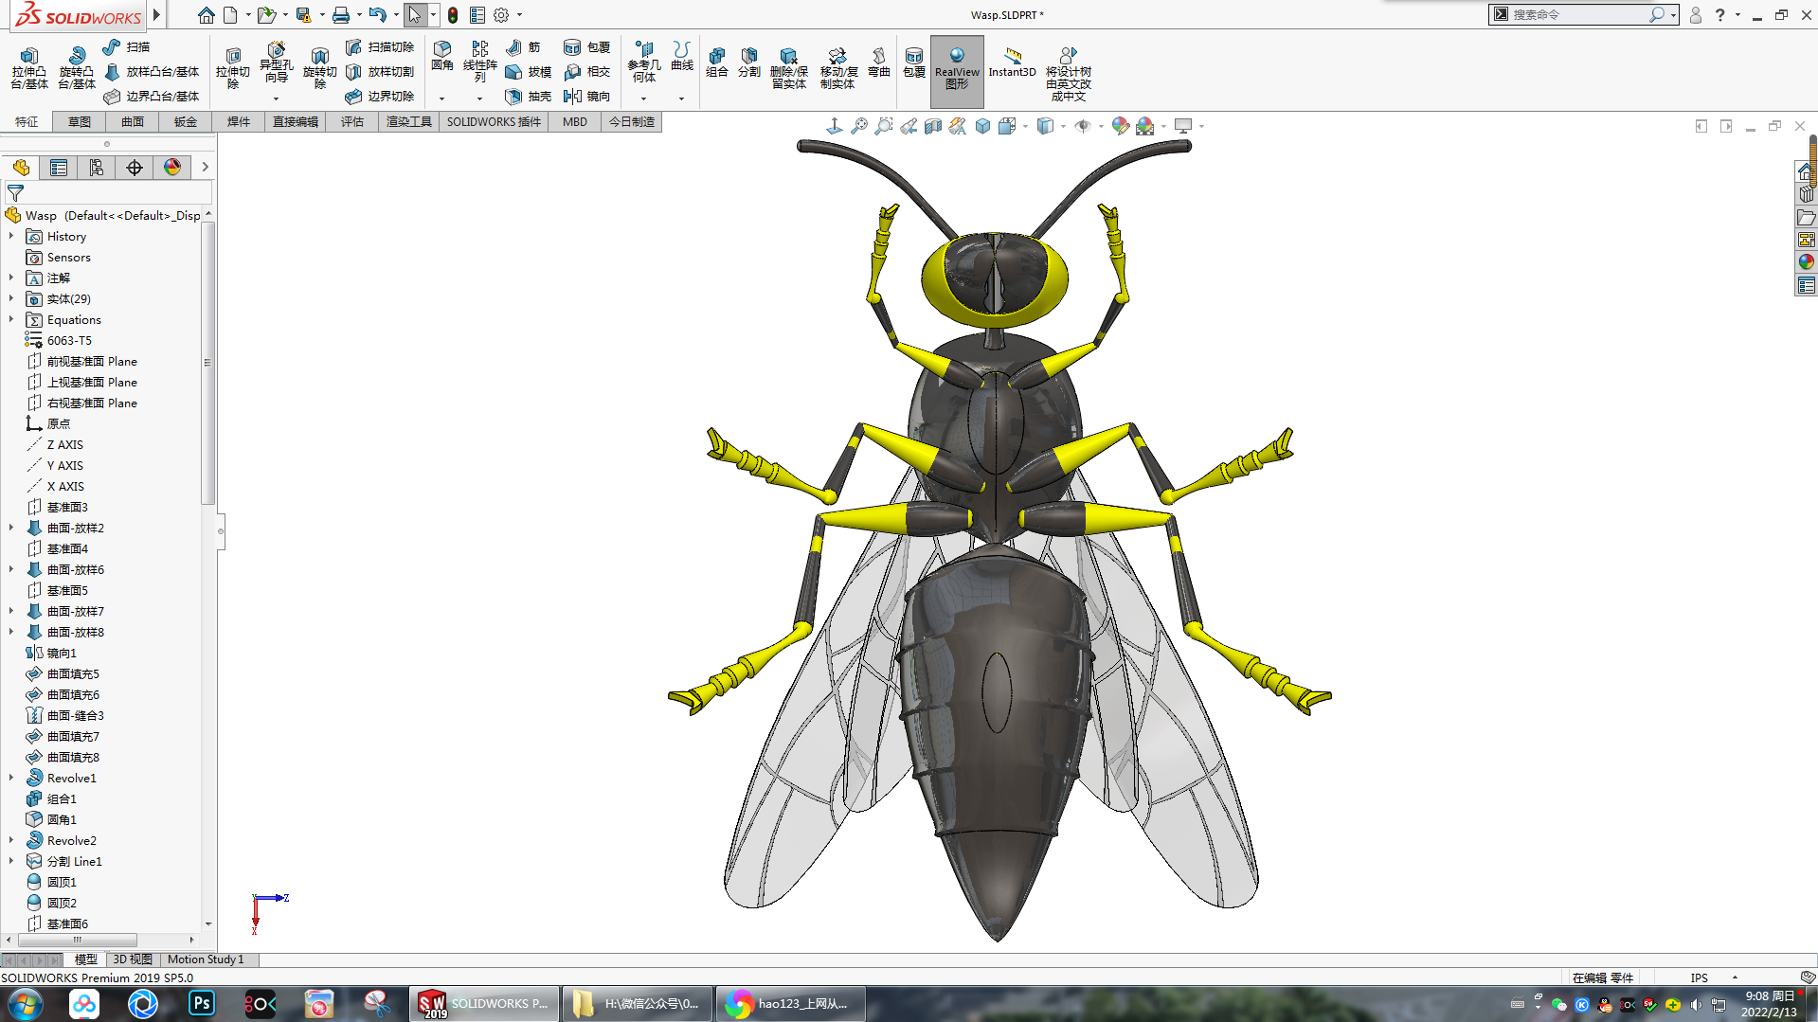Image resolution: width=1818 pixels, height=1022 pixels.
Task: Switch to the 草图 sketch tab
Action: (80, 122)
